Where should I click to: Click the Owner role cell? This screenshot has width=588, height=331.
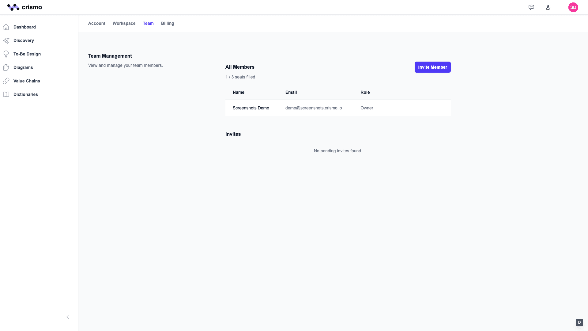pos(367,108)
